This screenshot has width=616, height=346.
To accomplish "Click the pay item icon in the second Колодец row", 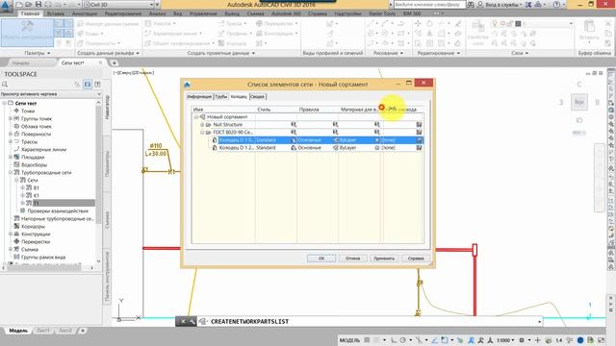I will [419, 148].
